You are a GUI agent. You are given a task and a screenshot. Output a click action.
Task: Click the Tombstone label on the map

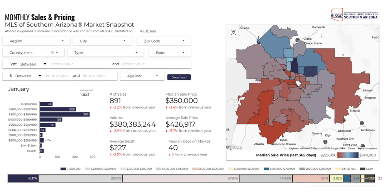(x=368, y=130)
